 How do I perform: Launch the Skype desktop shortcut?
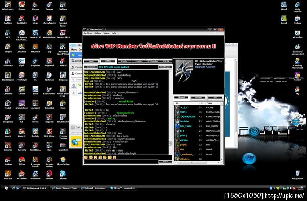[63, 175]
